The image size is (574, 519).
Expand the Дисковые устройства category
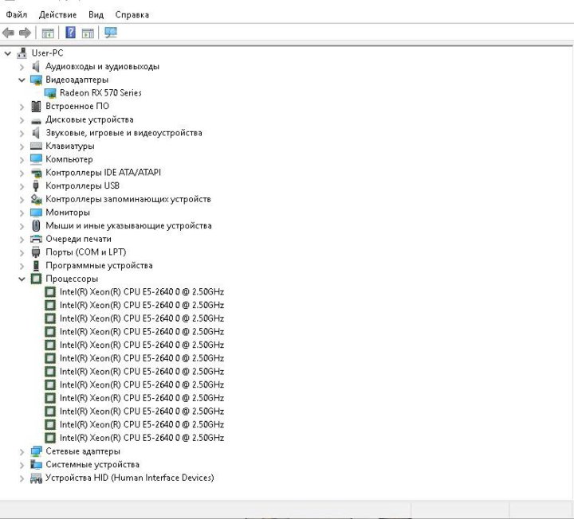(22, 119)
